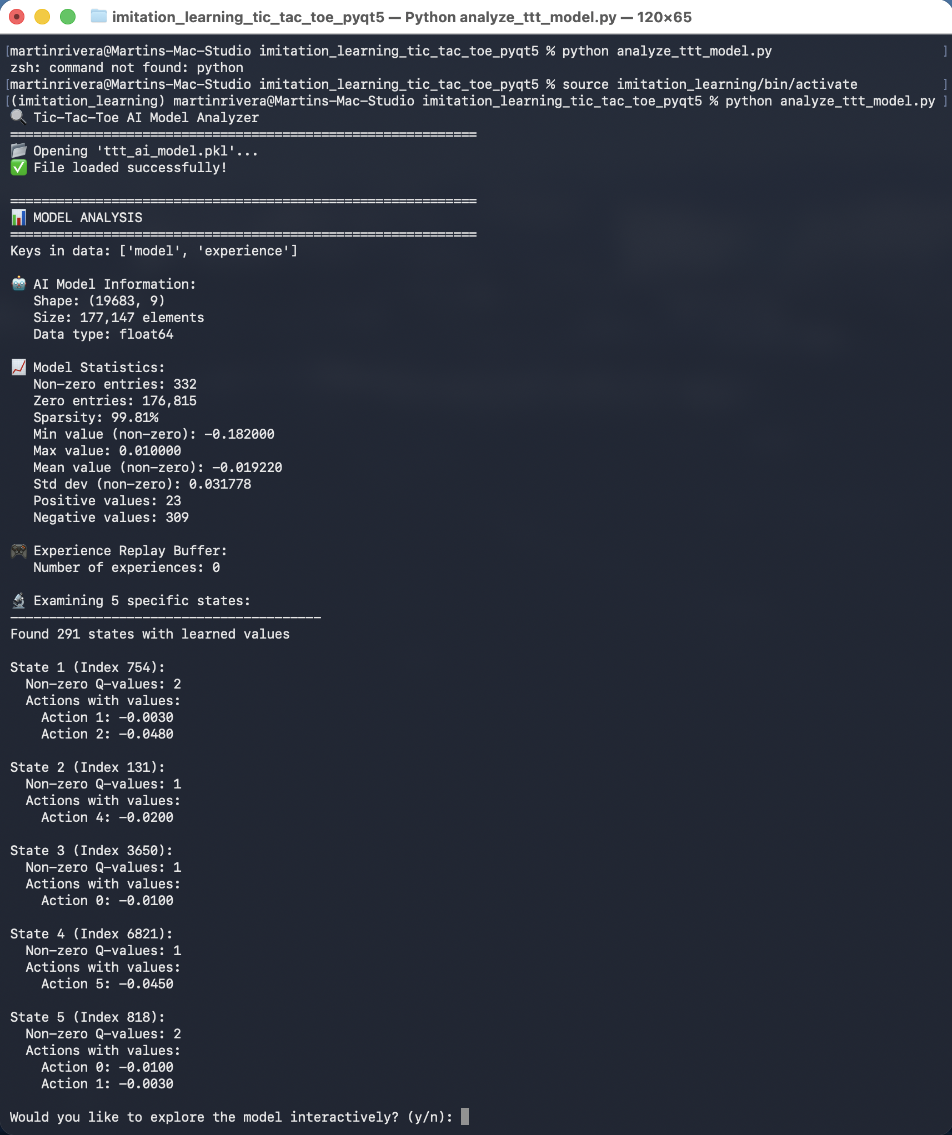Zoom the terminal window with green button

pos(68,17)
